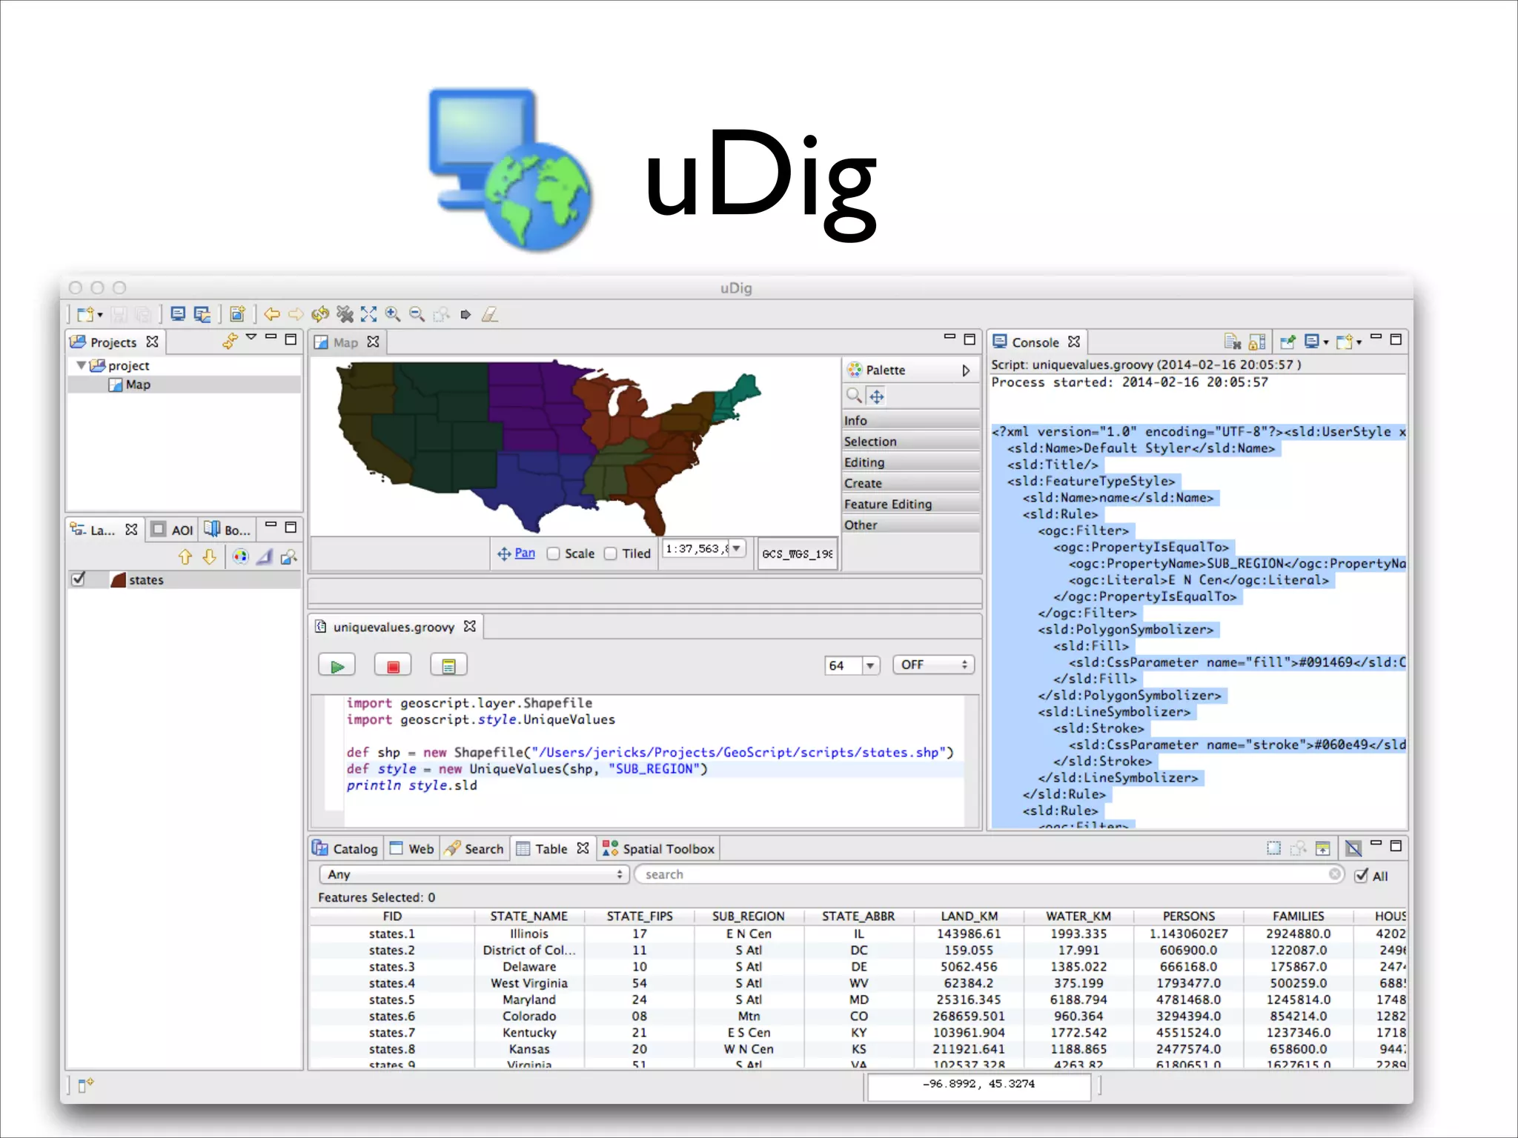Click the eraser icon in main toolbar
This screenshot has width=1518, height=1138.
click(490, 314)
